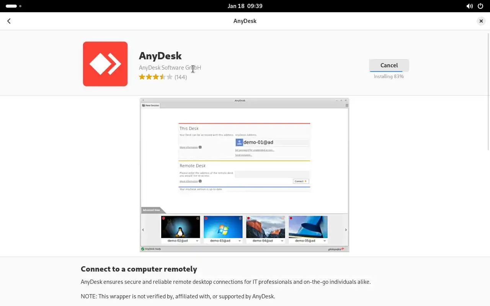The image size is (490, 306).
Task: Click the page's vertical scrollbar
Action: [488, 92]
